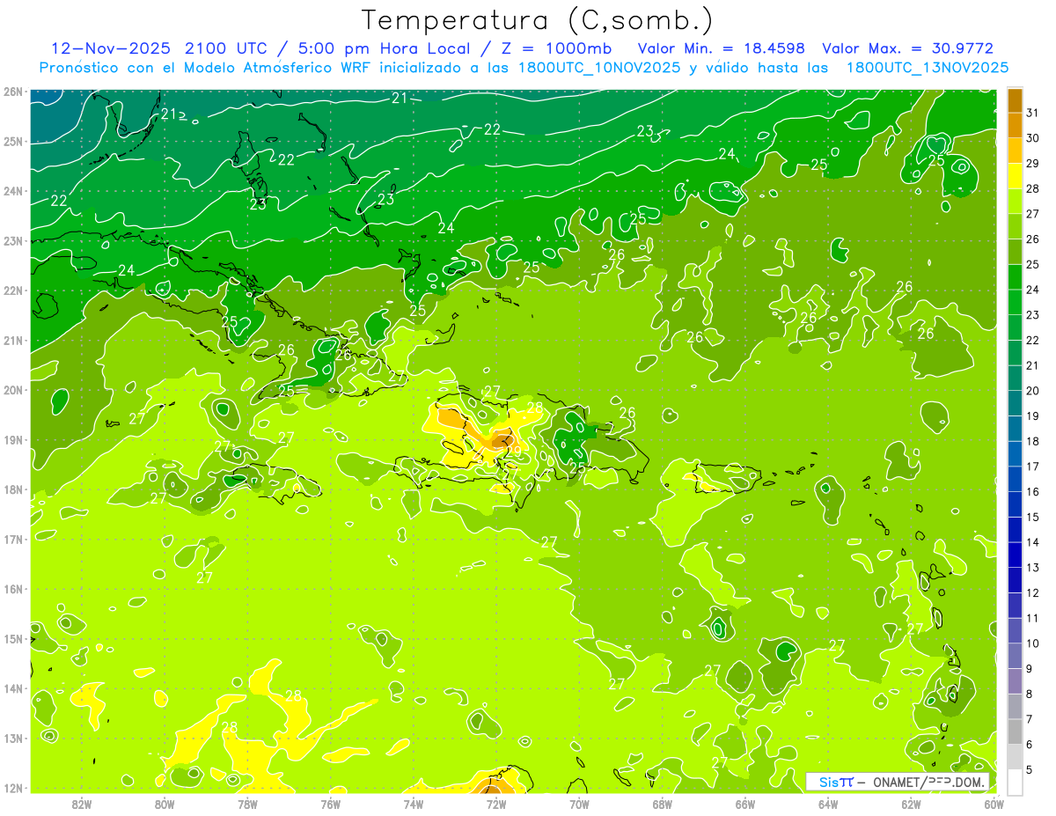Image resolution: width=1056 pixels, height=816 pixels.
Task: Click the "74W" longitude axis label
Action: coord(413,804)
